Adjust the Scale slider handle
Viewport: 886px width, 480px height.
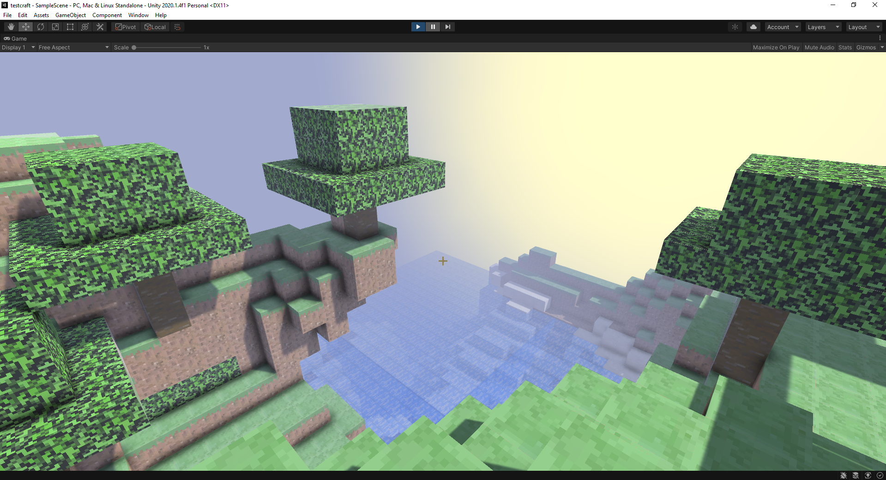[134, 47]
